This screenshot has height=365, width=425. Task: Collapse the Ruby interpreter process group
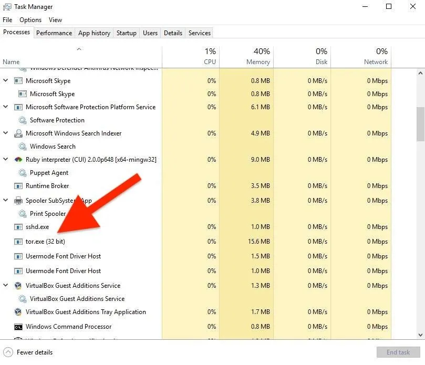tap(5, 159)
